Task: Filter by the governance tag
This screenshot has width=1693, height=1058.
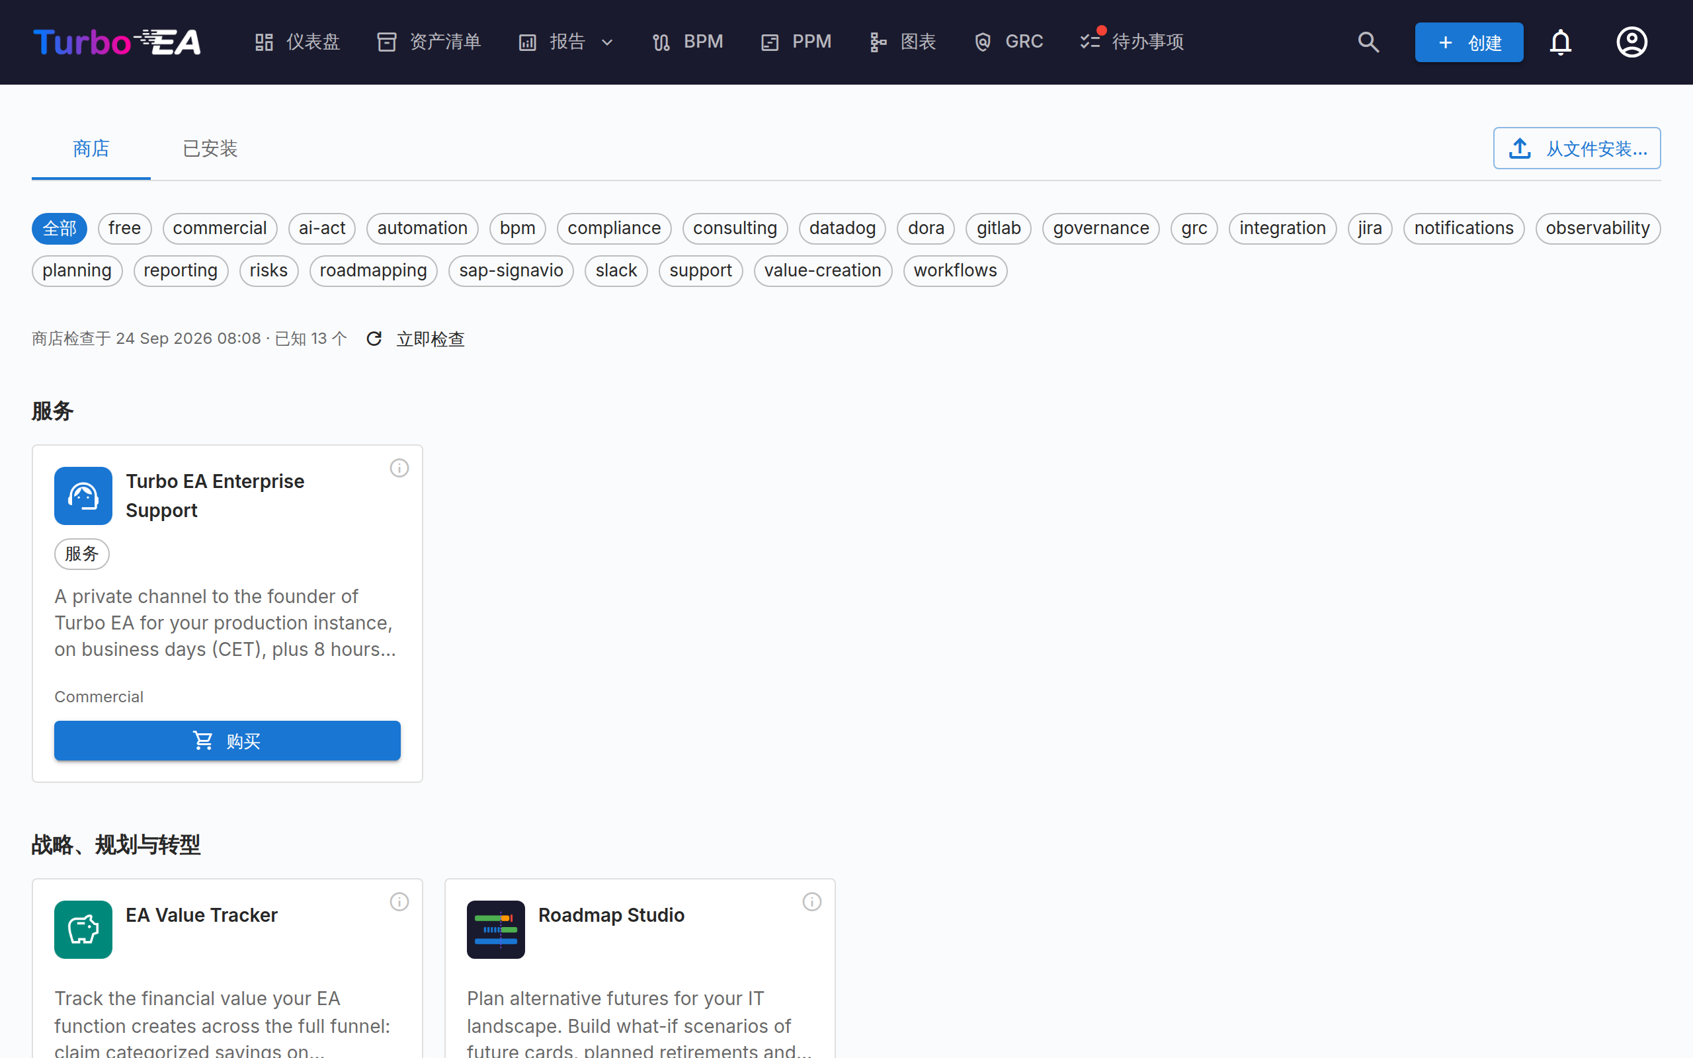Action: pos(1100,228)
